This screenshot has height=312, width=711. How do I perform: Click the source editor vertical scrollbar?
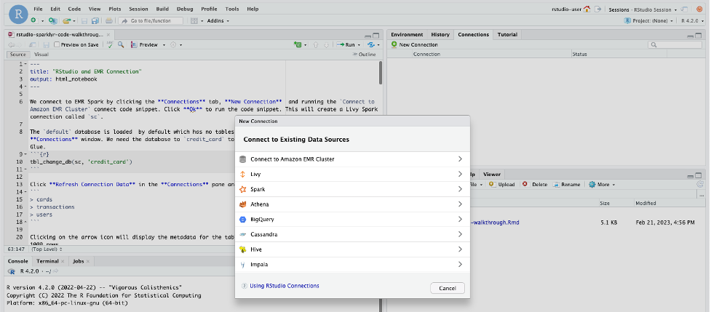pos(381,73)
